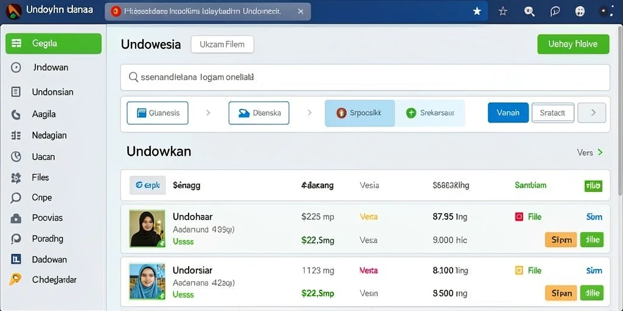Click the green filib badge in the header row
This screenshot has width=623, height=311.
pos(593,186)
